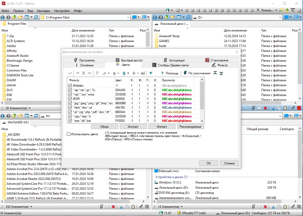Click the move-to-top arrow icon in dialog

click(x=215, y=73)
